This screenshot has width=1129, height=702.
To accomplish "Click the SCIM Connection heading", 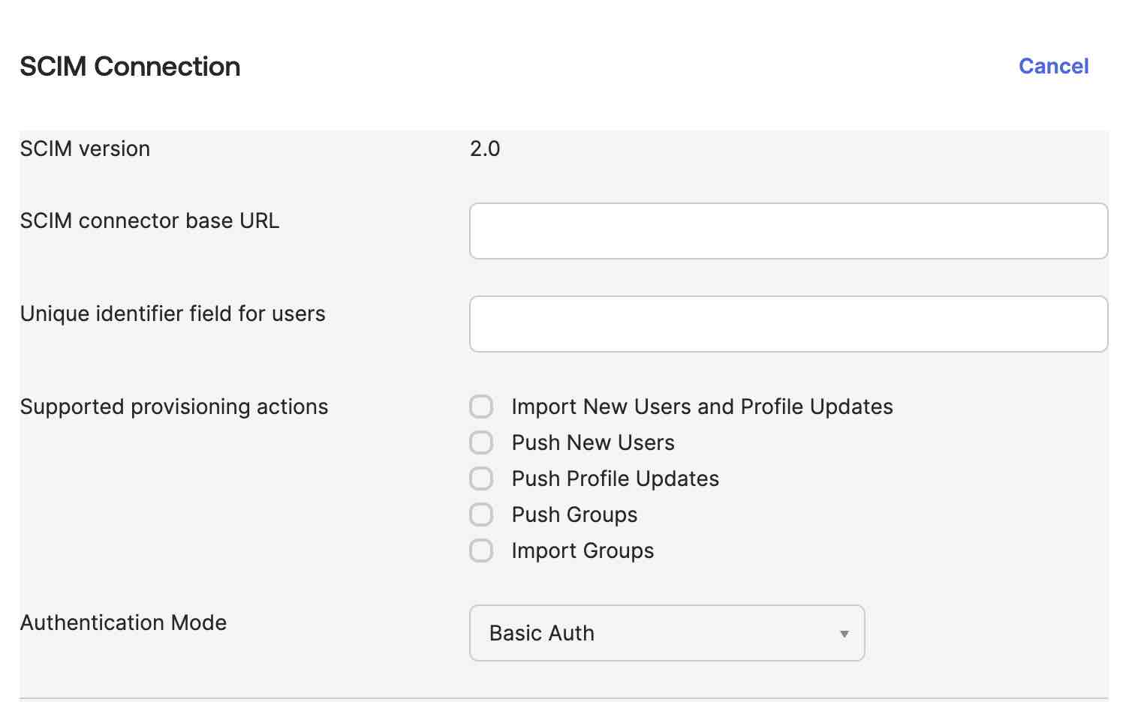I will point(130,67).
